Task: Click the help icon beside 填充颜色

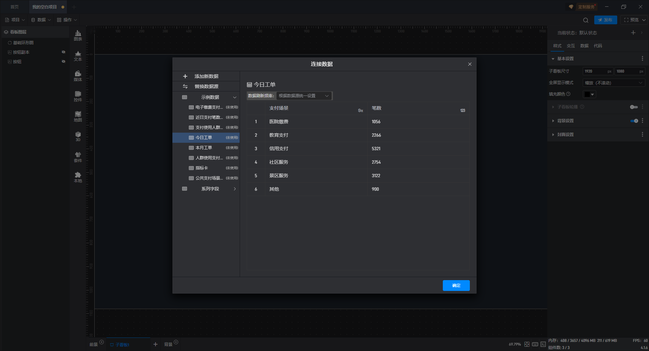Action: point(568,94)
